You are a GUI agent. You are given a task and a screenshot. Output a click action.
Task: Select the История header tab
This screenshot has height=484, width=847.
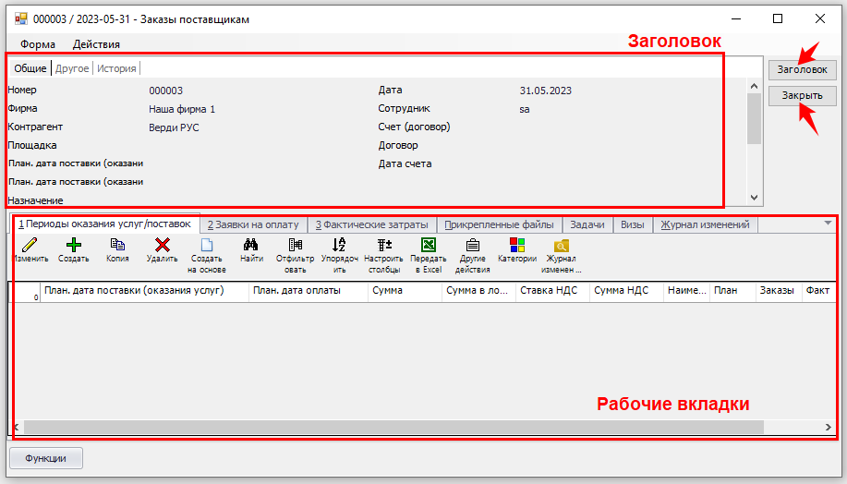pyautogui.click(x=116, y=68)
